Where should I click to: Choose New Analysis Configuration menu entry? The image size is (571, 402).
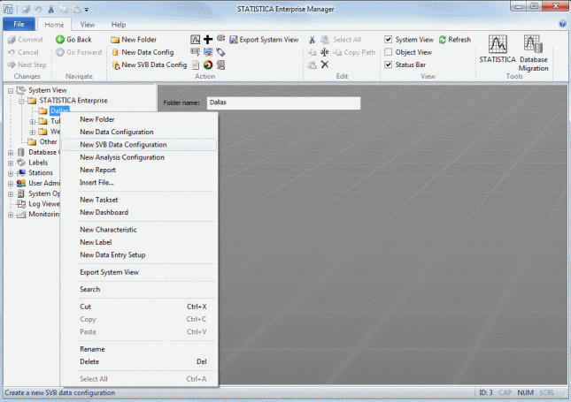139,157
